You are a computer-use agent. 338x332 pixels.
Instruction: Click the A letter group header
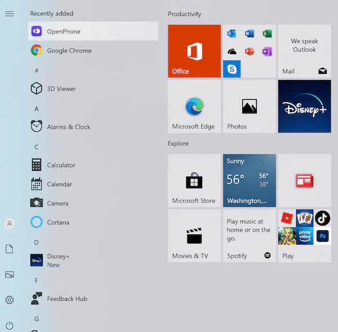pyautogui.click(x=37, y=109)
